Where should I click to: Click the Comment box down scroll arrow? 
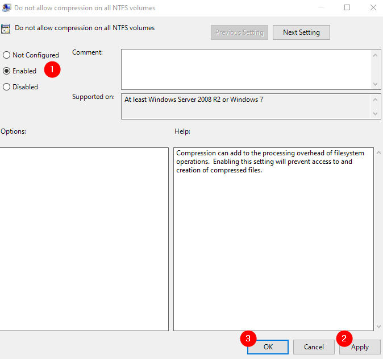coord(376,84)
